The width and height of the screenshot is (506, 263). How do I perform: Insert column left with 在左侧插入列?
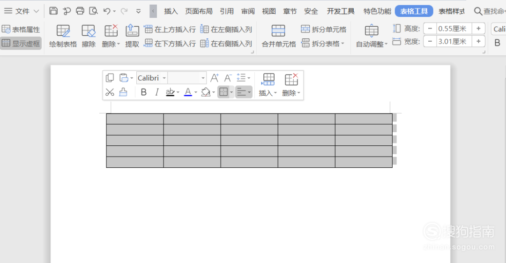226,30
